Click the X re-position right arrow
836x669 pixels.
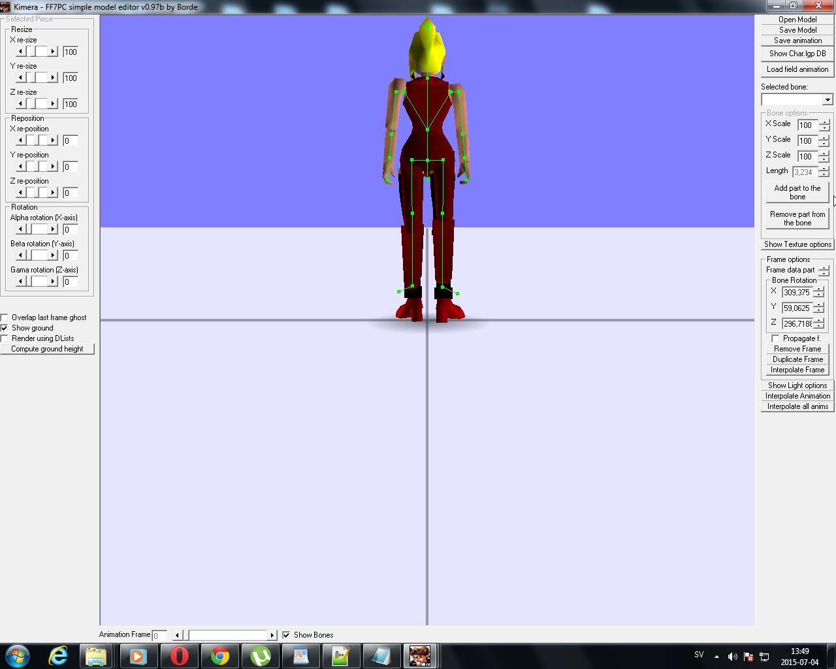tap(53, 140)
